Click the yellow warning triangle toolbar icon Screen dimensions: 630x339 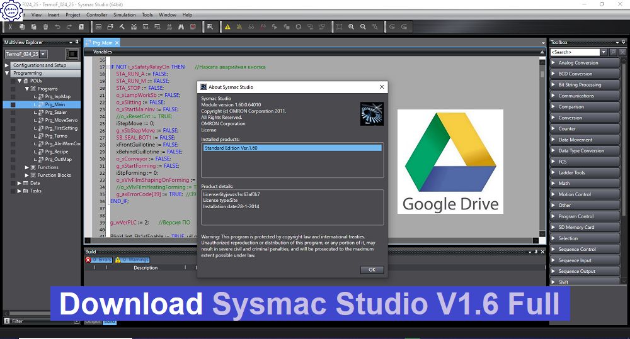(x=227, y=26)
